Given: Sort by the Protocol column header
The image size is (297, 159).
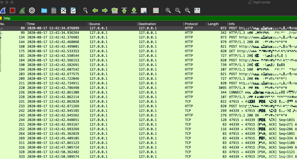Looking at the screenshot, I should click(x=195, y=24).
